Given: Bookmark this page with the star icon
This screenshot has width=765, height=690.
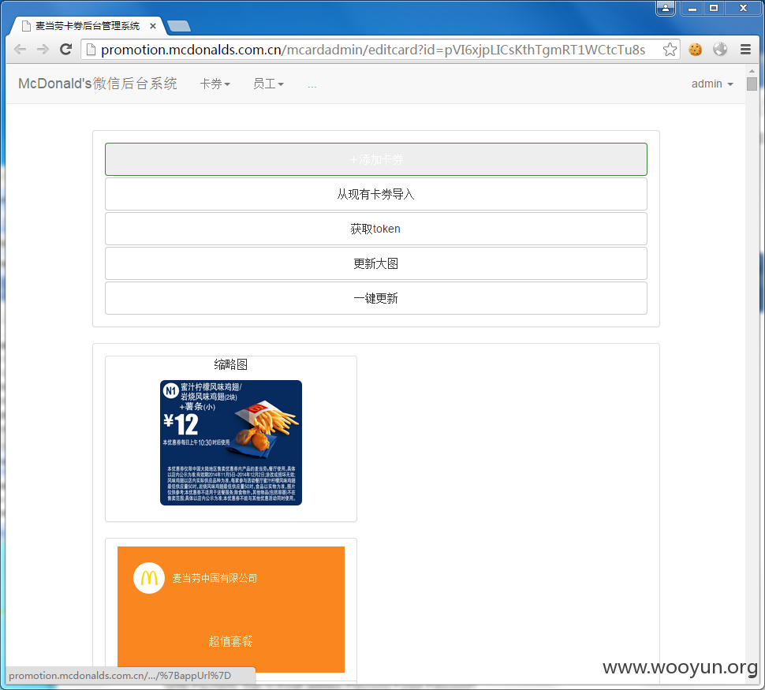Looking at the screenshot, I should click(670, 49).
